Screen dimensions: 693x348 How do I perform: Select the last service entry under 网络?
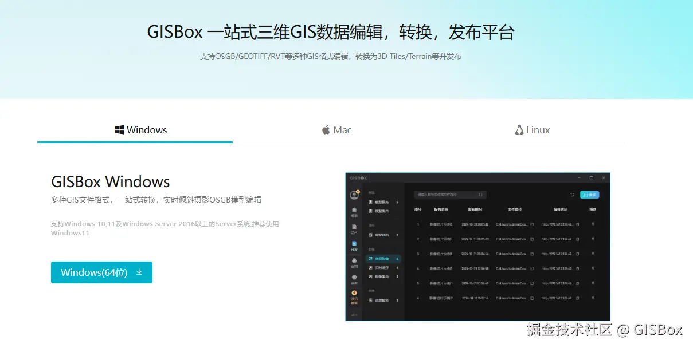coord(384,300)
